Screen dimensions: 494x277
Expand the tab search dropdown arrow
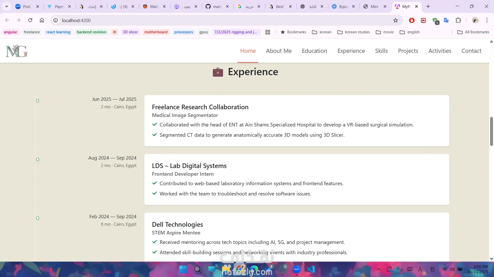[7, 6]
